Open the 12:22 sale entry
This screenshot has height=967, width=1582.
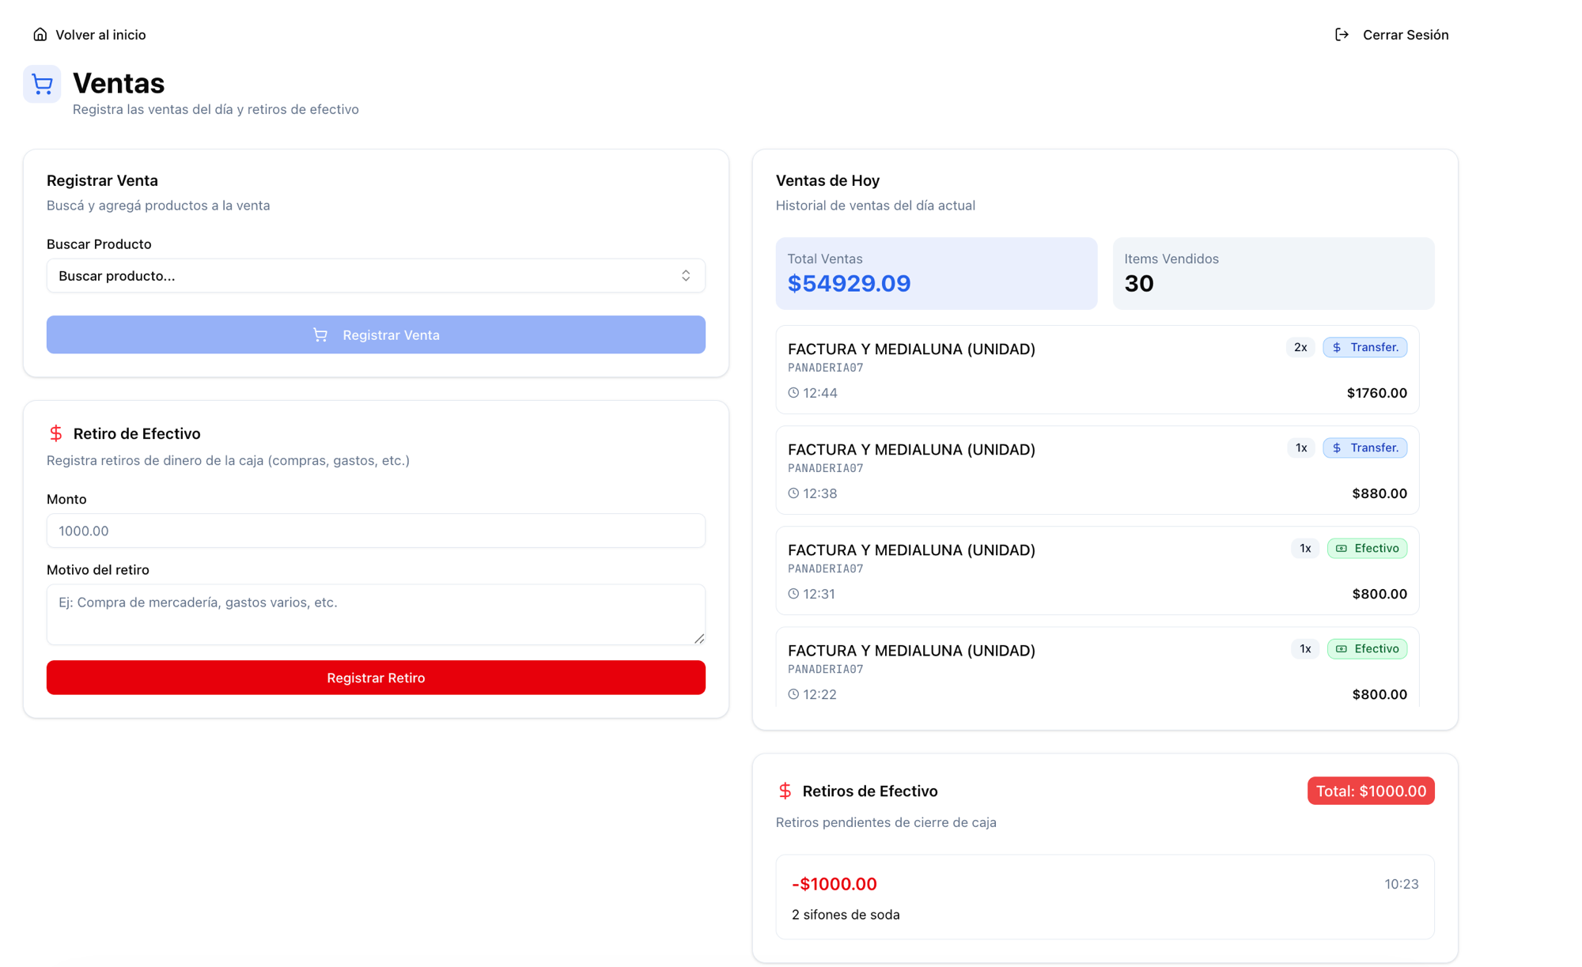(1097, 668)
